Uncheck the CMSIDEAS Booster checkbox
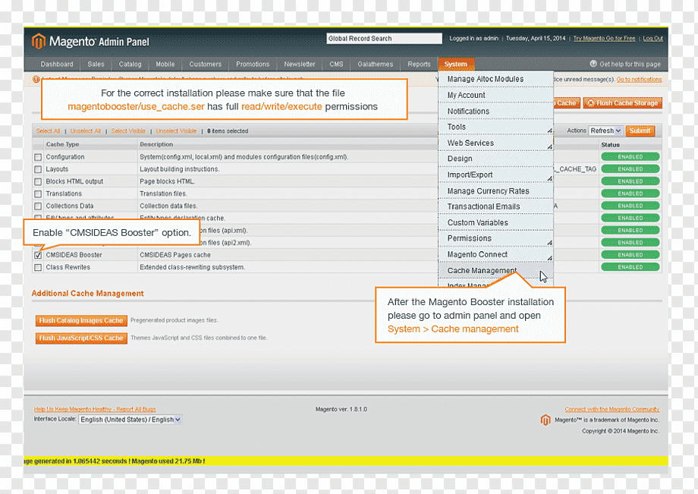Viewport: 698px width, 494px height. pos(38,255)
